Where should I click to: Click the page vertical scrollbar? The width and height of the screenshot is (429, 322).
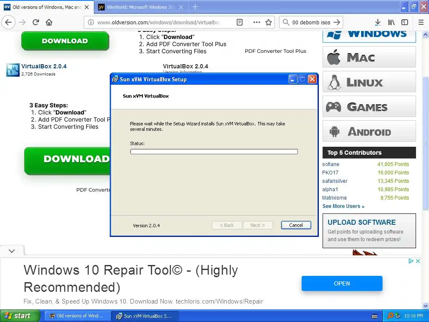coord(426,143)
